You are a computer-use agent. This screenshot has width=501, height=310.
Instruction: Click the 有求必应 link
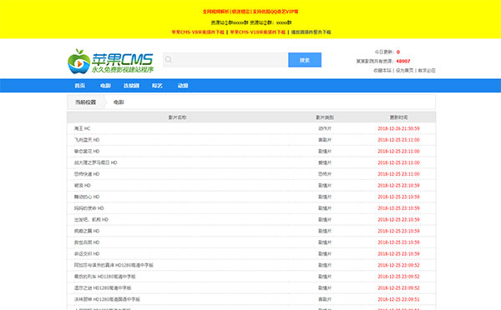[427, 71]
